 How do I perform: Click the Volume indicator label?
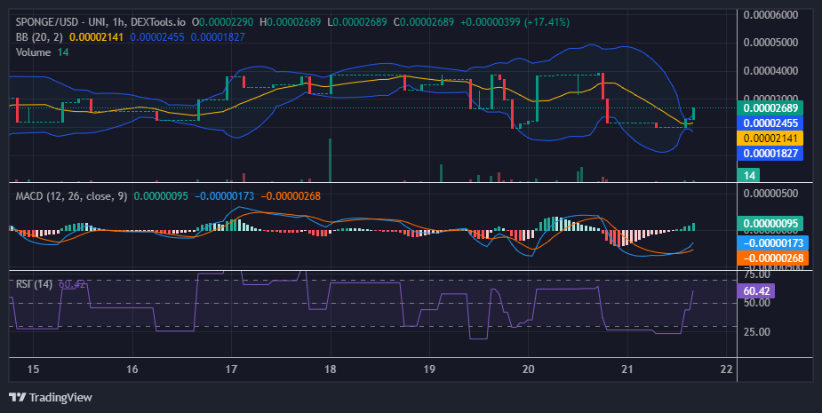coord(33,52)
